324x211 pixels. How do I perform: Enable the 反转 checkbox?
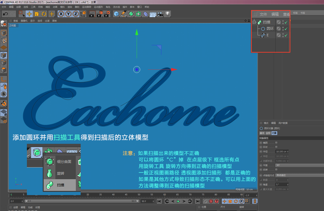pyautogui.click(x=276, y=169)
